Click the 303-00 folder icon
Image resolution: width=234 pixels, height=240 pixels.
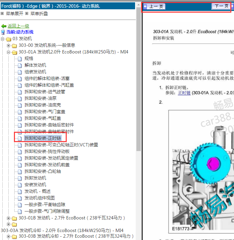click(14, 45)
